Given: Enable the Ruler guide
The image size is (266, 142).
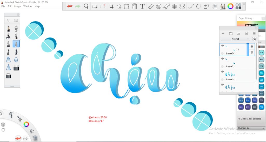Looking at the screenshot, I should [151, 6].
